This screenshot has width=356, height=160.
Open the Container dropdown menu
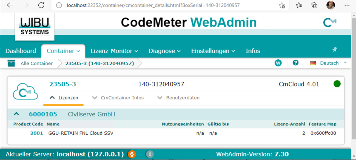coord(63,51)
